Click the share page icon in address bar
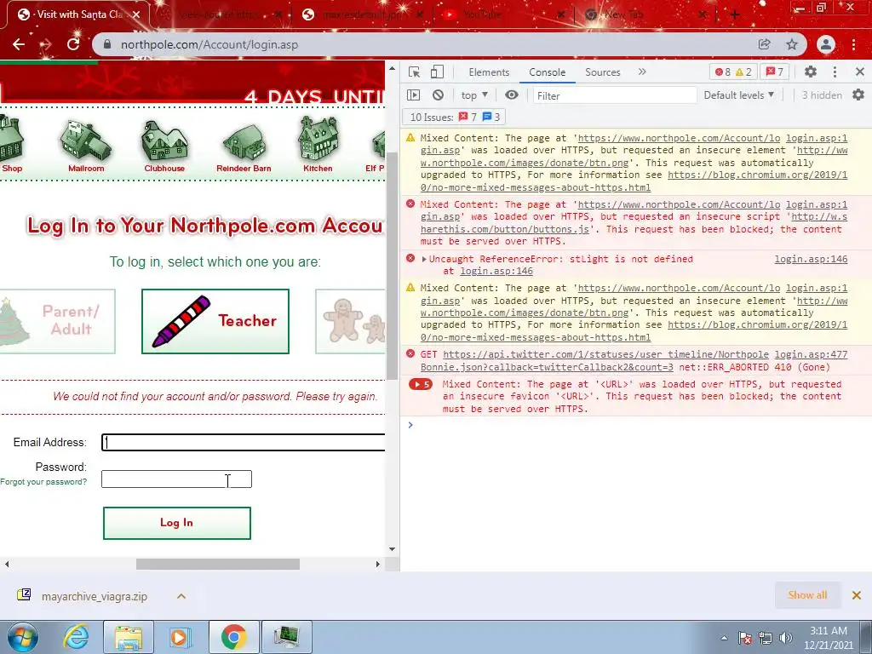This screenshot has height=654, width=872. coord(764,44)
